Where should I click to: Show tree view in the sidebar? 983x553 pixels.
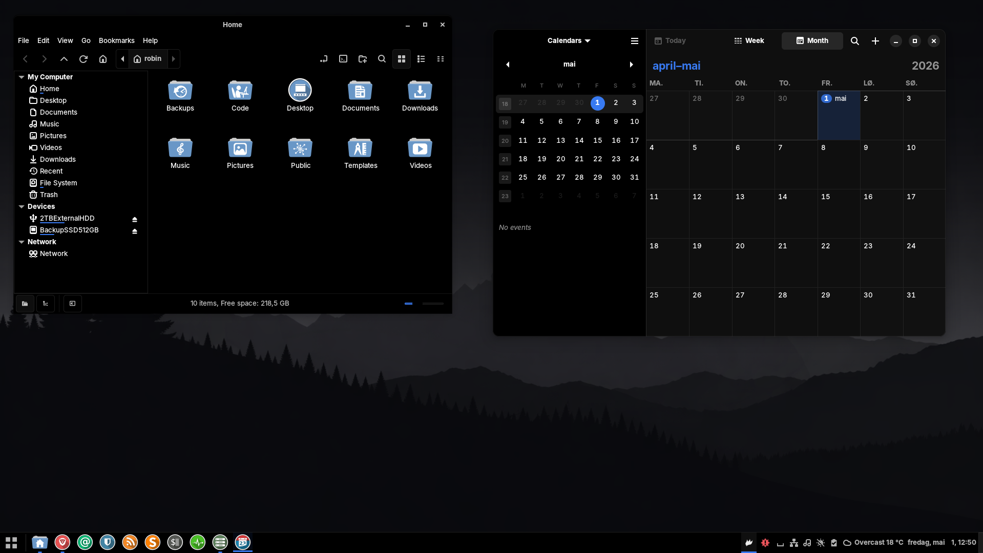coord(46,304)
